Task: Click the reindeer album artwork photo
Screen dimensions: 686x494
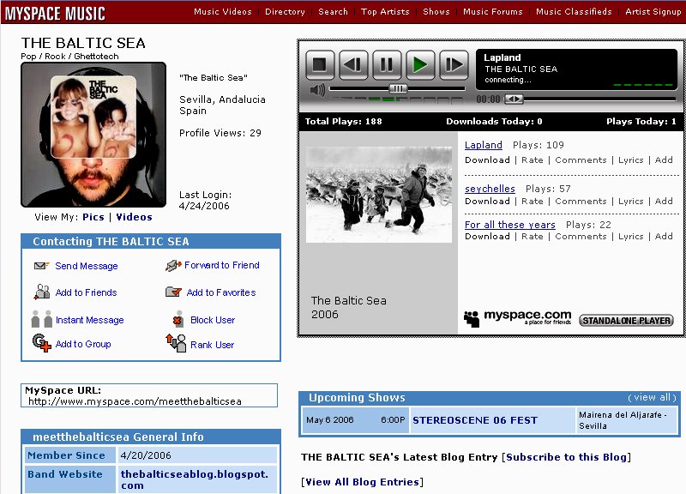Action: click(x=379, y=195)
